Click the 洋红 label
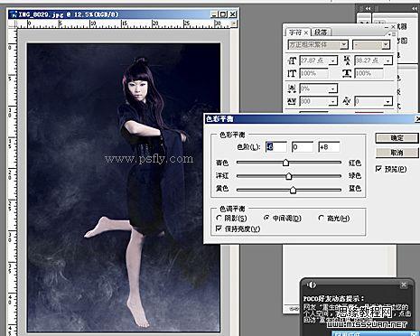Viewport: 420px width, 336px height. [x=222, y=176]
